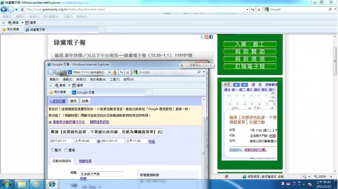Screen dimensions: 338x189
Task: Open 檢視(V) menu in Google 日曆 window
Action: (81, 79)
